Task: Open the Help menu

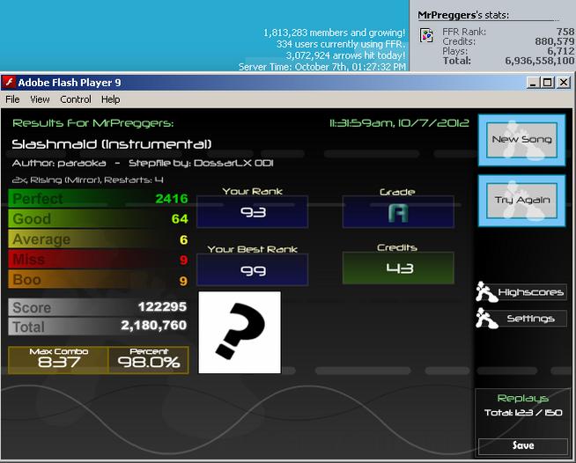Action: 111,99
